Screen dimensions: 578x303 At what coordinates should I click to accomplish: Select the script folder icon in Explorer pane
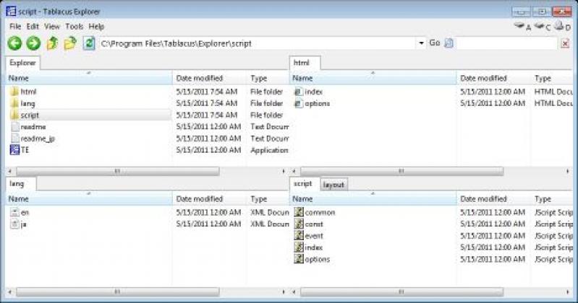coord(14,115)
